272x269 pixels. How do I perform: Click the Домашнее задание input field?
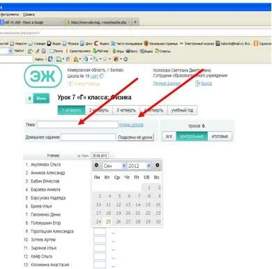tap(88, 137)
